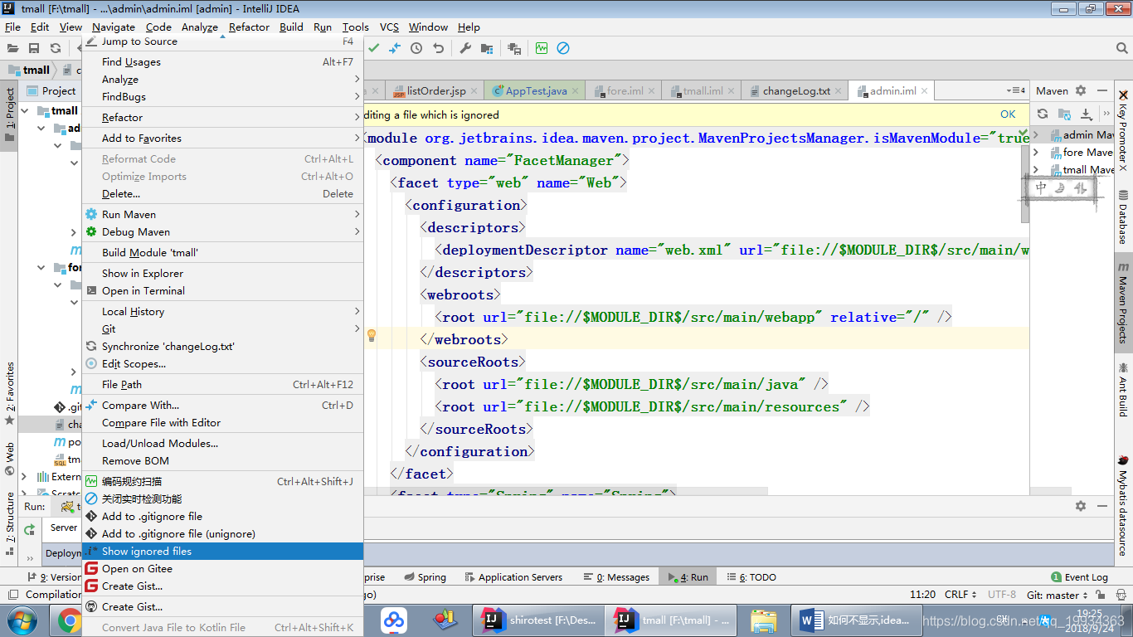Click the Open folder toolbar icon
The image size is (1133, 637).
[x=12, y=49]
